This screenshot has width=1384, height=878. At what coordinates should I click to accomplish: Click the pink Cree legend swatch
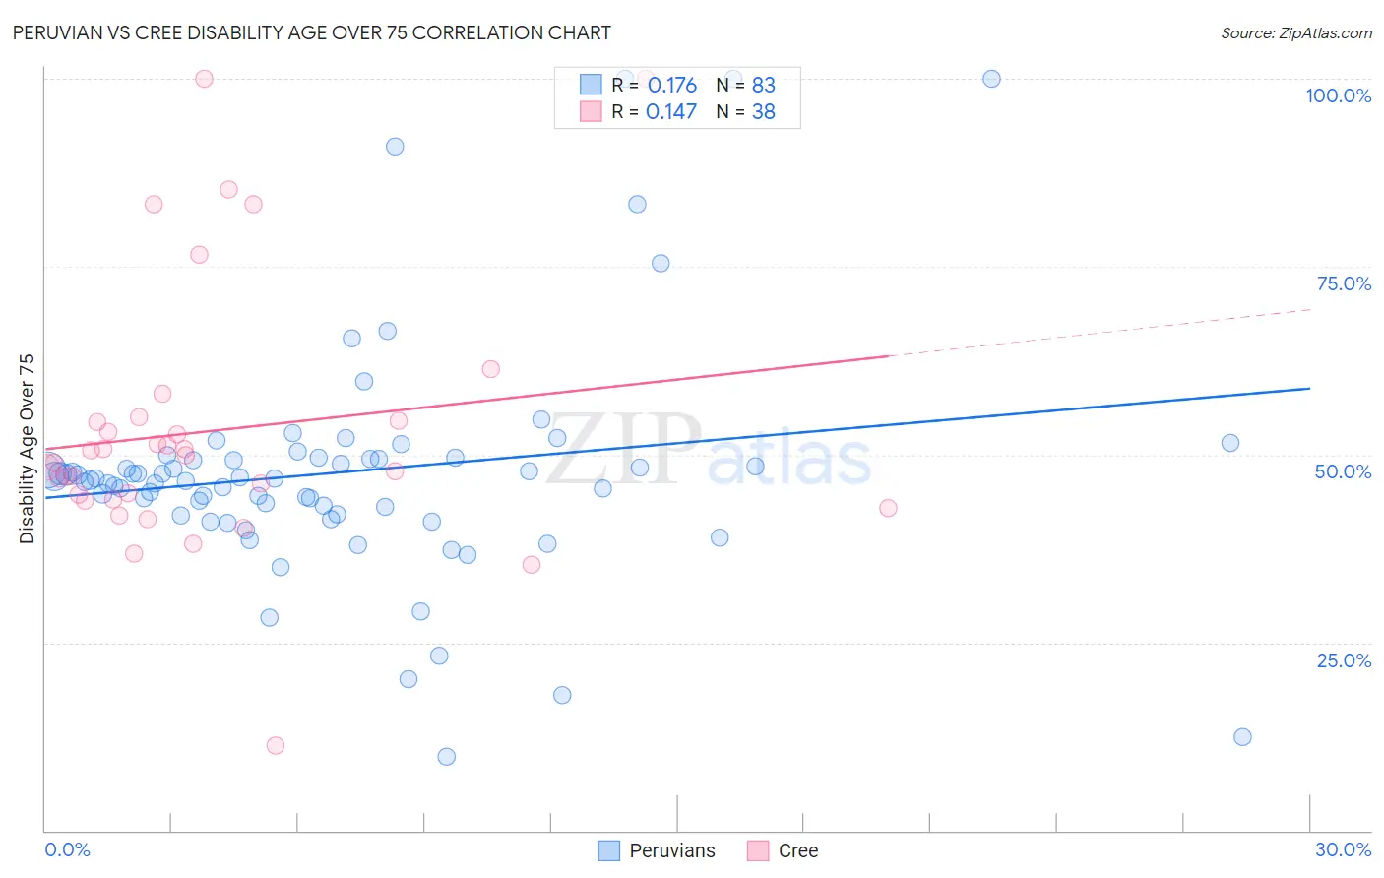click(x=758, y=850)
